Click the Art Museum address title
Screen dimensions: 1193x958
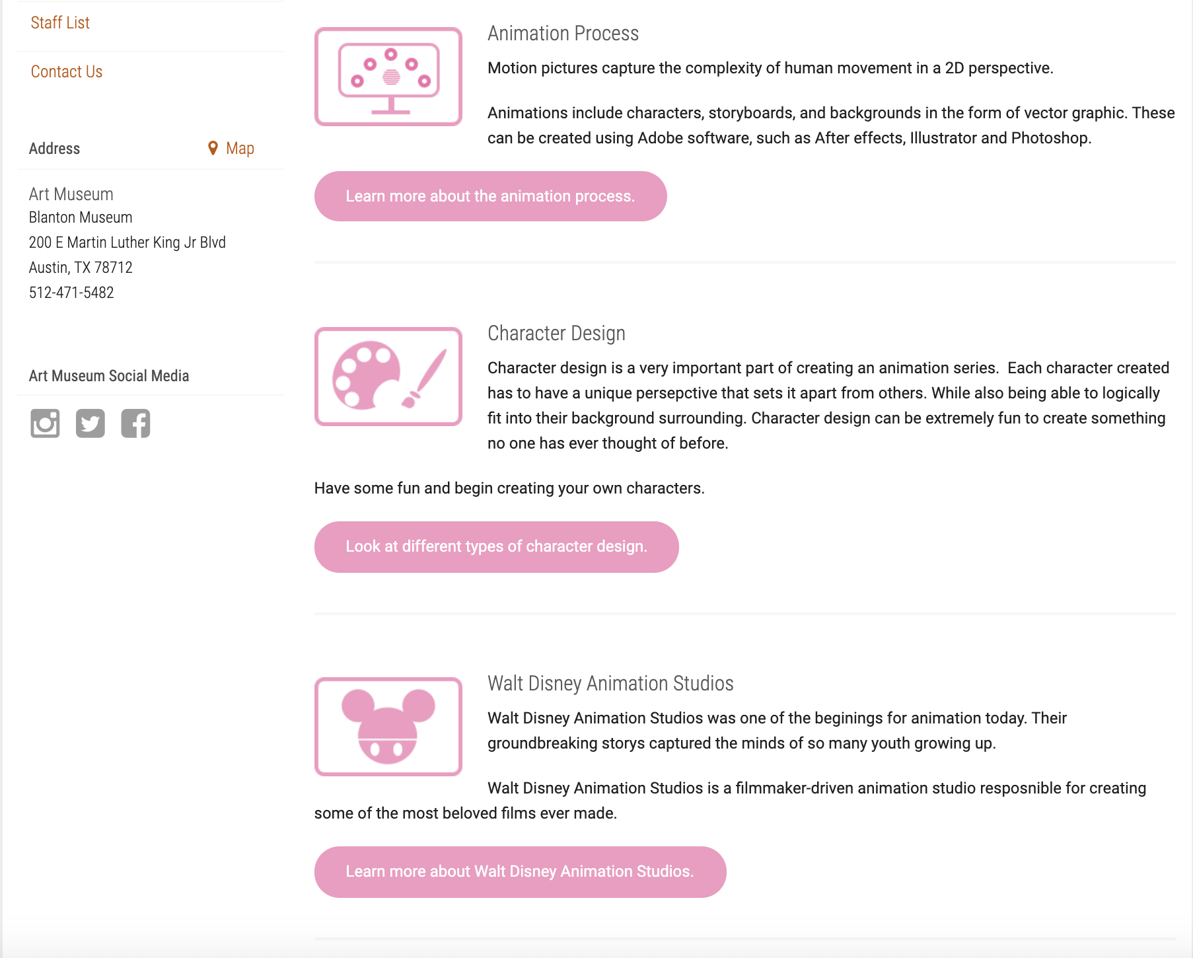tap(71, 194)
